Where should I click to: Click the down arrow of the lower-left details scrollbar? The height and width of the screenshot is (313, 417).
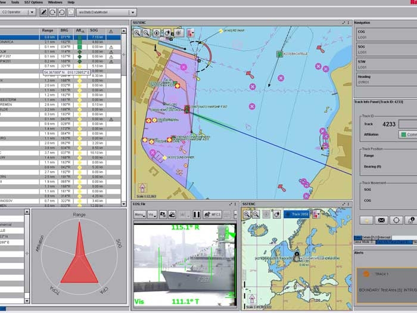[x=27, y=300]
